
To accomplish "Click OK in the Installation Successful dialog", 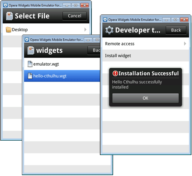I will pyautogui.click(x=145, y=98).
